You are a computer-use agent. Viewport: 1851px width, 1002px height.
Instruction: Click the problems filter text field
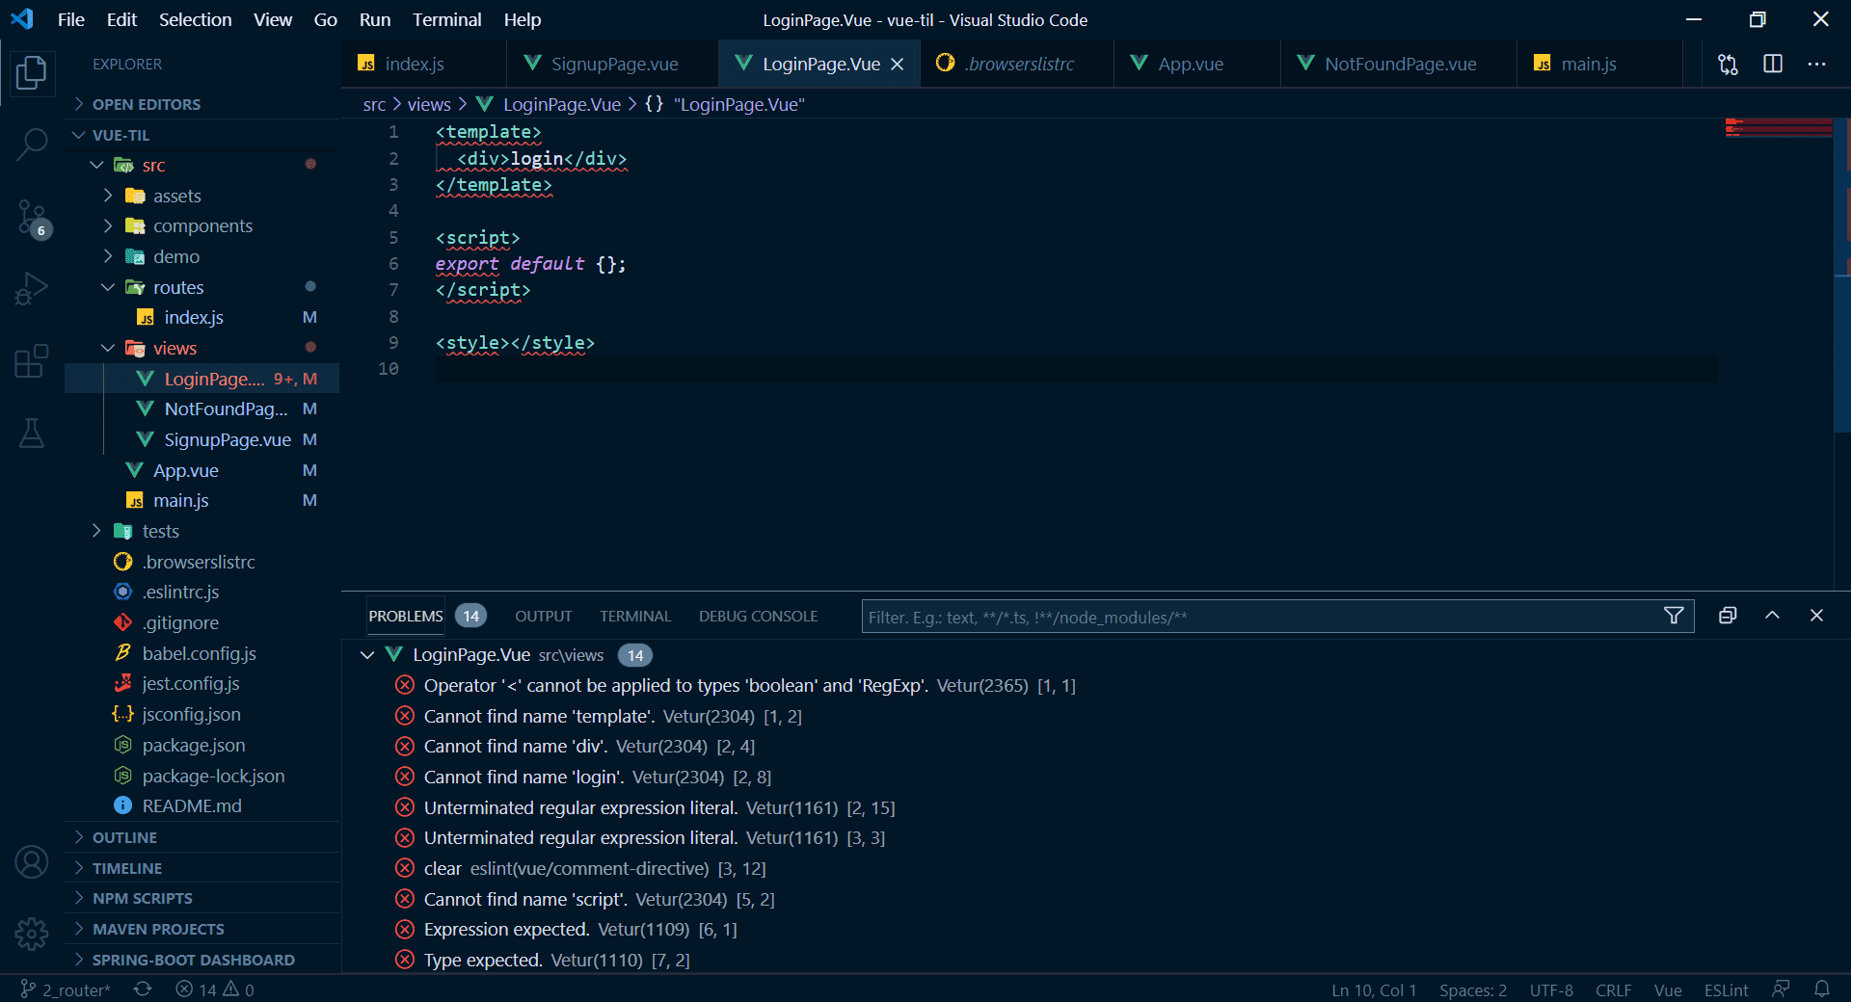point(1253,617)
